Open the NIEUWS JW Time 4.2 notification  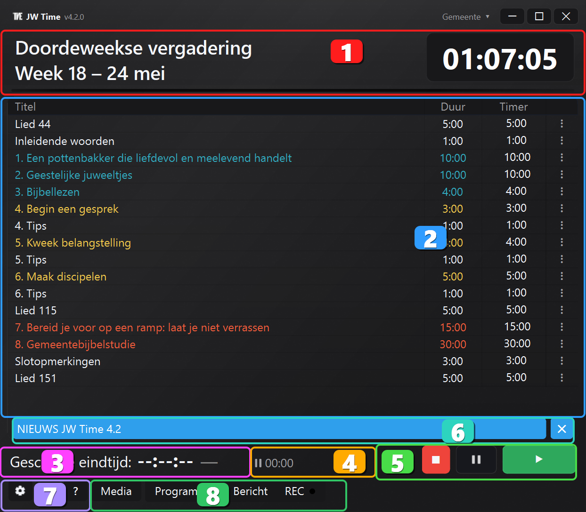click(x=280, y=429)
